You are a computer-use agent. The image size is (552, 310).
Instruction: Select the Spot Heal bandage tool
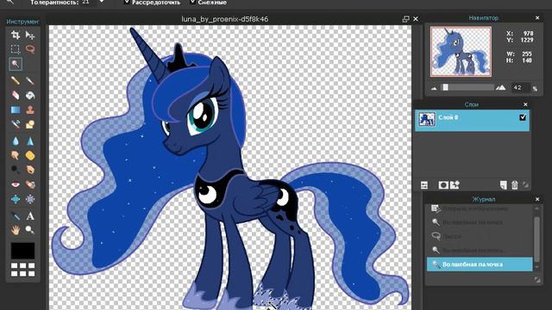pos(30,184)
